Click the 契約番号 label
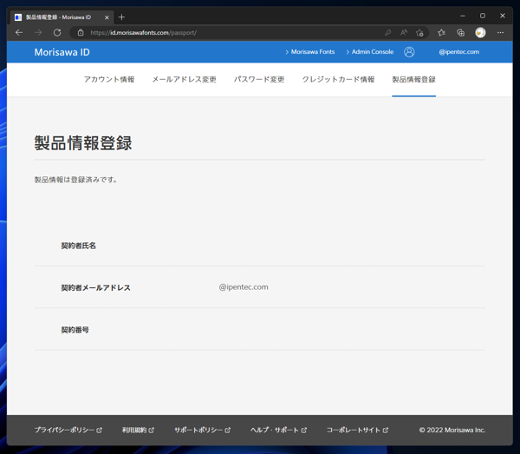Viewport: 520px width, 454px height. [x=75, y=330]
